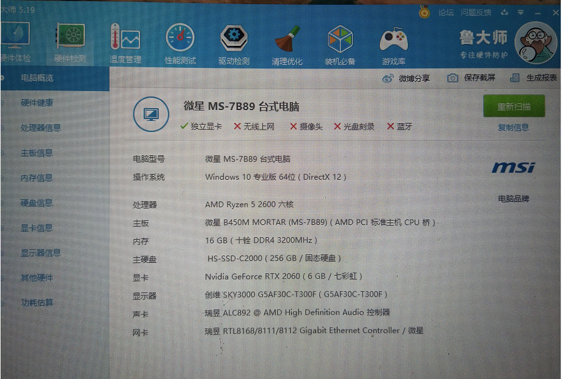Open 主板信息 motherboard info

37,153
